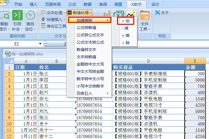Click the 金额 header cell

point(195,67)
